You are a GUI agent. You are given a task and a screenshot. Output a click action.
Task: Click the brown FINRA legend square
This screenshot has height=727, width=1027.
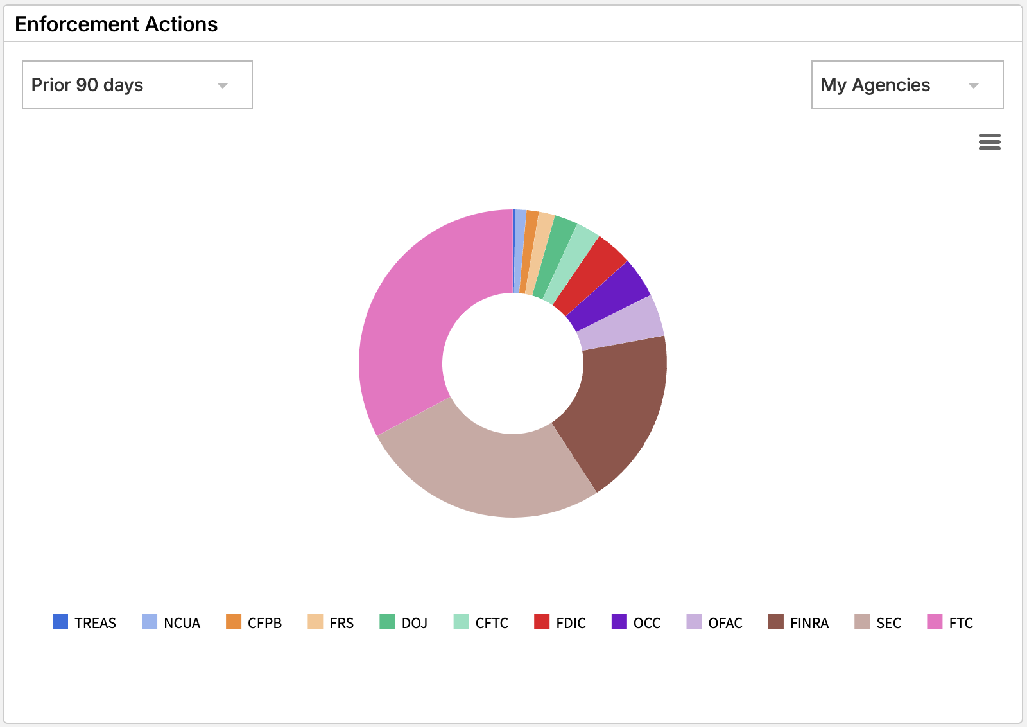[776, 622]
